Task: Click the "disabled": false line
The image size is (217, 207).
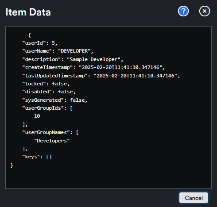Action: pos(49,92)
